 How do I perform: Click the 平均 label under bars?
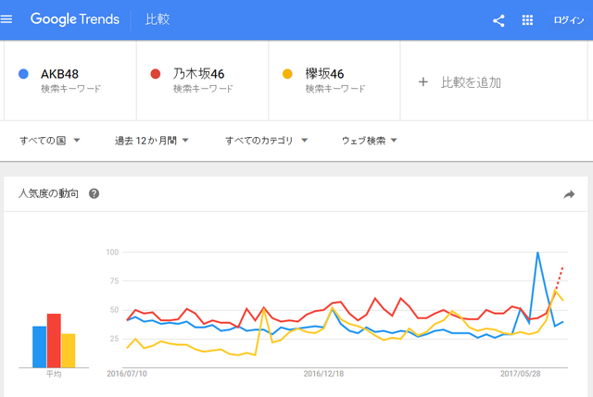tap(54, 374)
